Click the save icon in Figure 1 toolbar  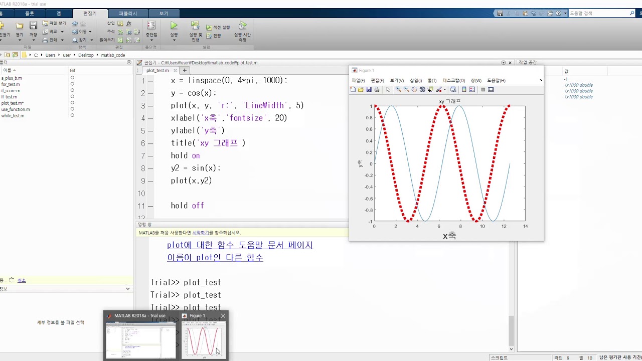[x=369, y=90]
